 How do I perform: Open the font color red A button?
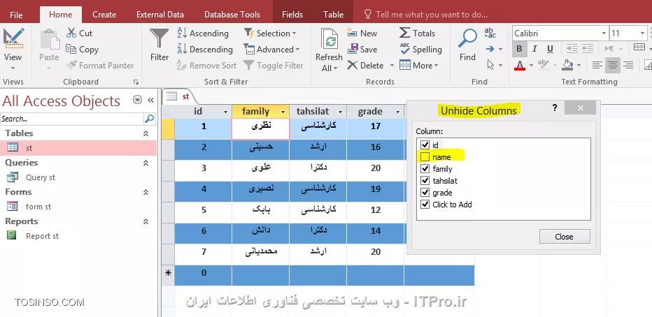pos(520,65)
